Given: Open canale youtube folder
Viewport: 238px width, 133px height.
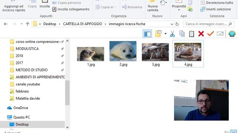Looking at the screenshot, I should tap(28, 84).
